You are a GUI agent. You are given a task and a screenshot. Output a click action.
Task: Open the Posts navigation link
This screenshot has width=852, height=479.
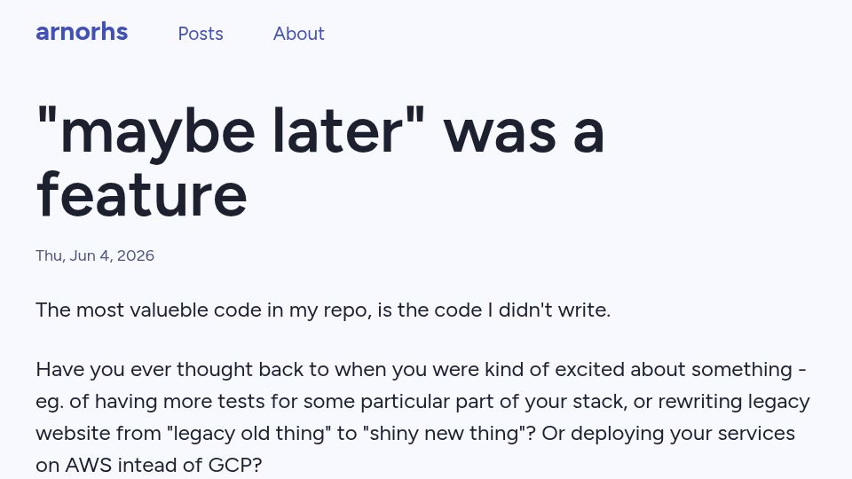click(201, 34)
